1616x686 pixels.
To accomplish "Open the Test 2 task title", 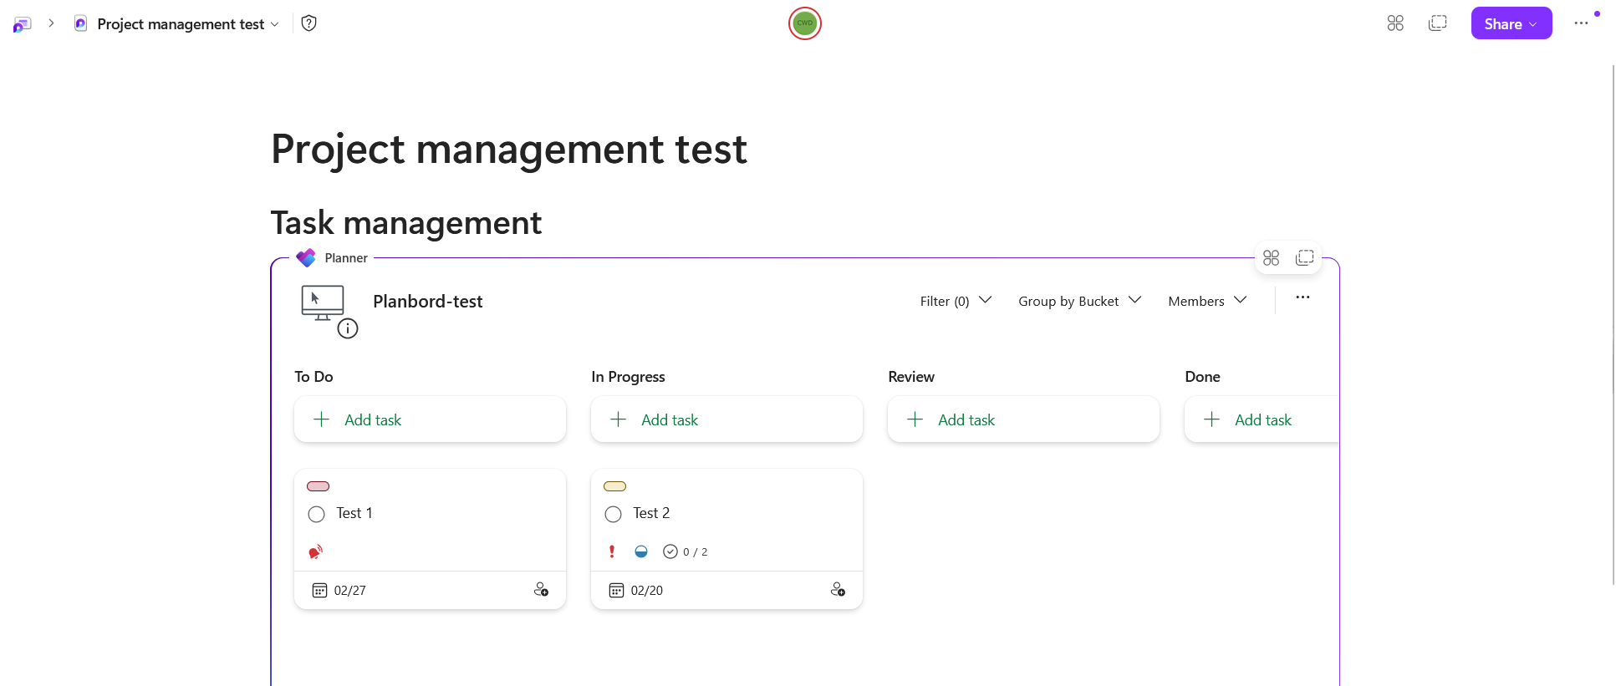I will click(651, 513).
